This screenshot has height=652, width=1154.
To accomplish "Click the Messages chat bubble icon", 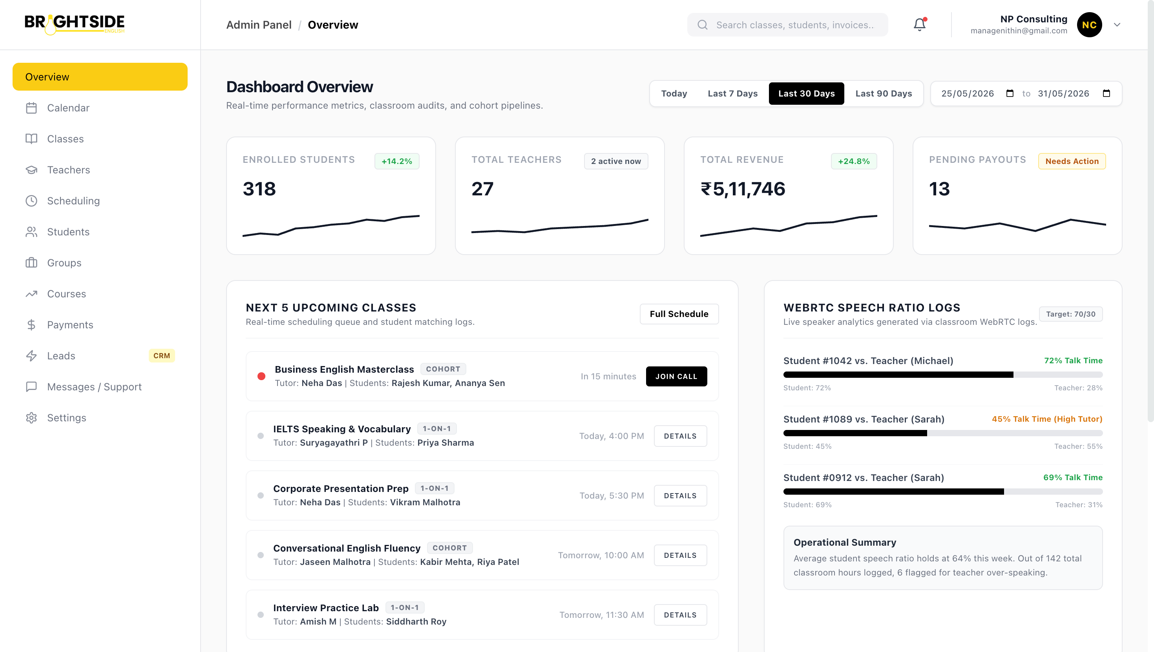I will pos(31,386).
